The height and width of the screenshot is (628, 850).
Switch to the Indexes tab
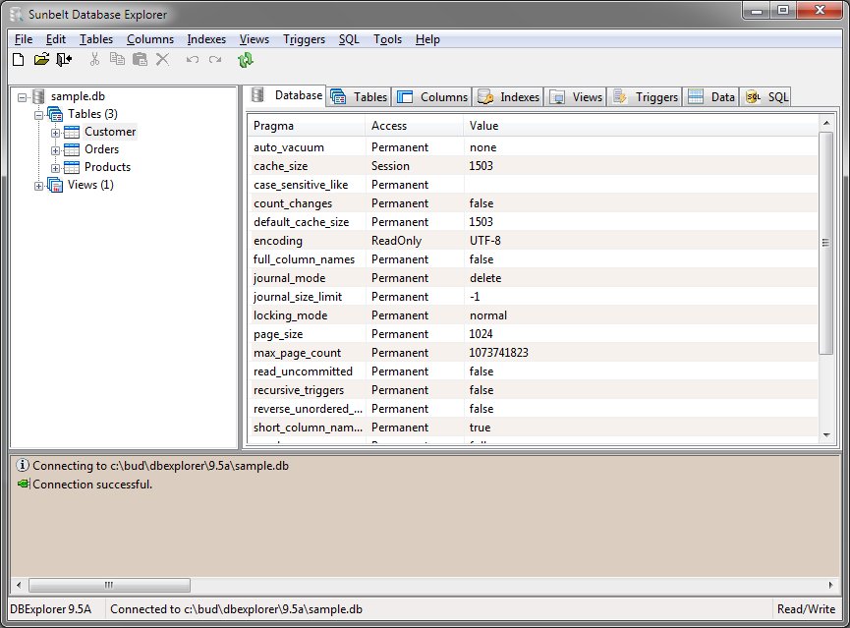click(x=508, y=97)
